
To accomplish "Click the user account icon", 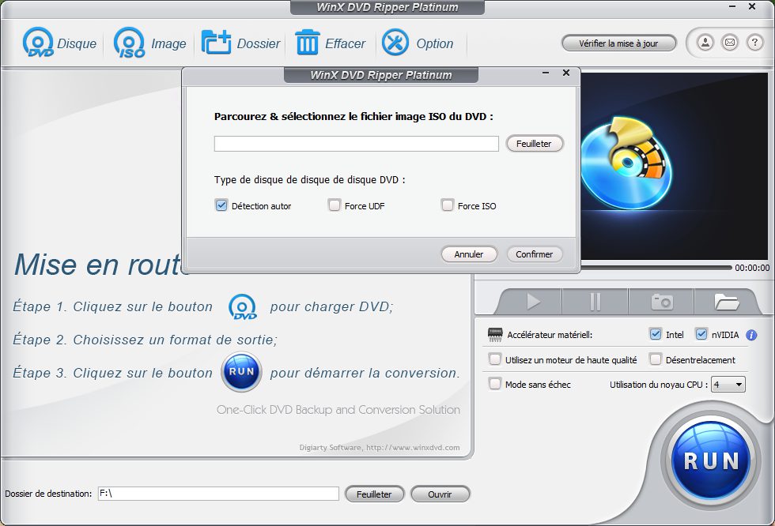I will pyautogui.click(x=705, y=43).
